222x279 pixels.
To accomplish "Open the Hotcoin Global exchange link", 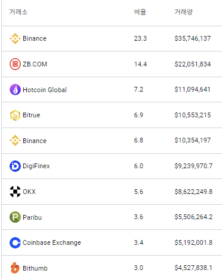I will pos(45,90).
